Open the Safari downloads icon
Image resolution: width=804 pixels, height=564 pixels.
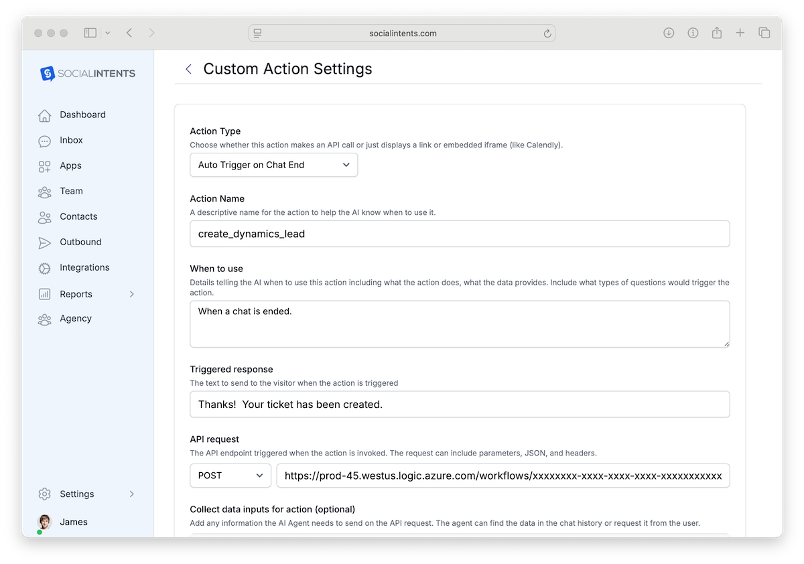[668, 32]
